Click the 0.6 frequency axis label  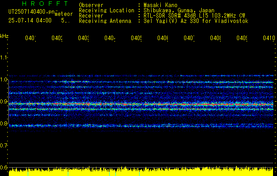(4, 167)
